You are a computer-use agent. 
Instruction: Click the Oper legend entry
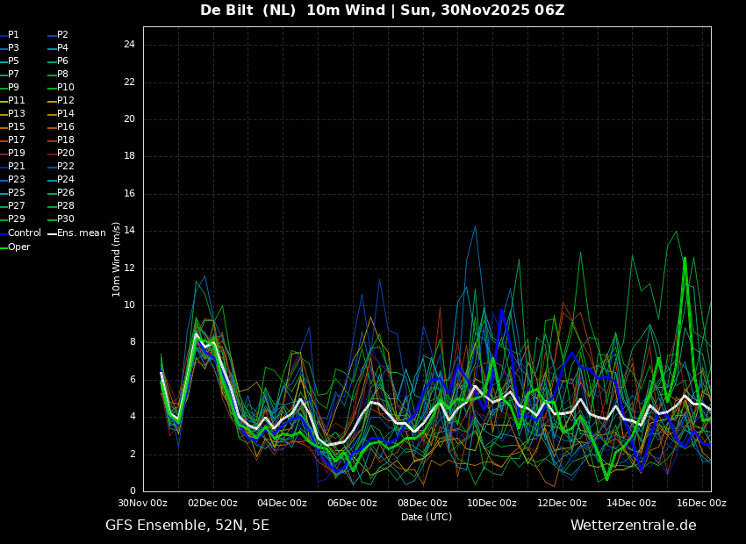pyautogui.click(x=19, y=247)
